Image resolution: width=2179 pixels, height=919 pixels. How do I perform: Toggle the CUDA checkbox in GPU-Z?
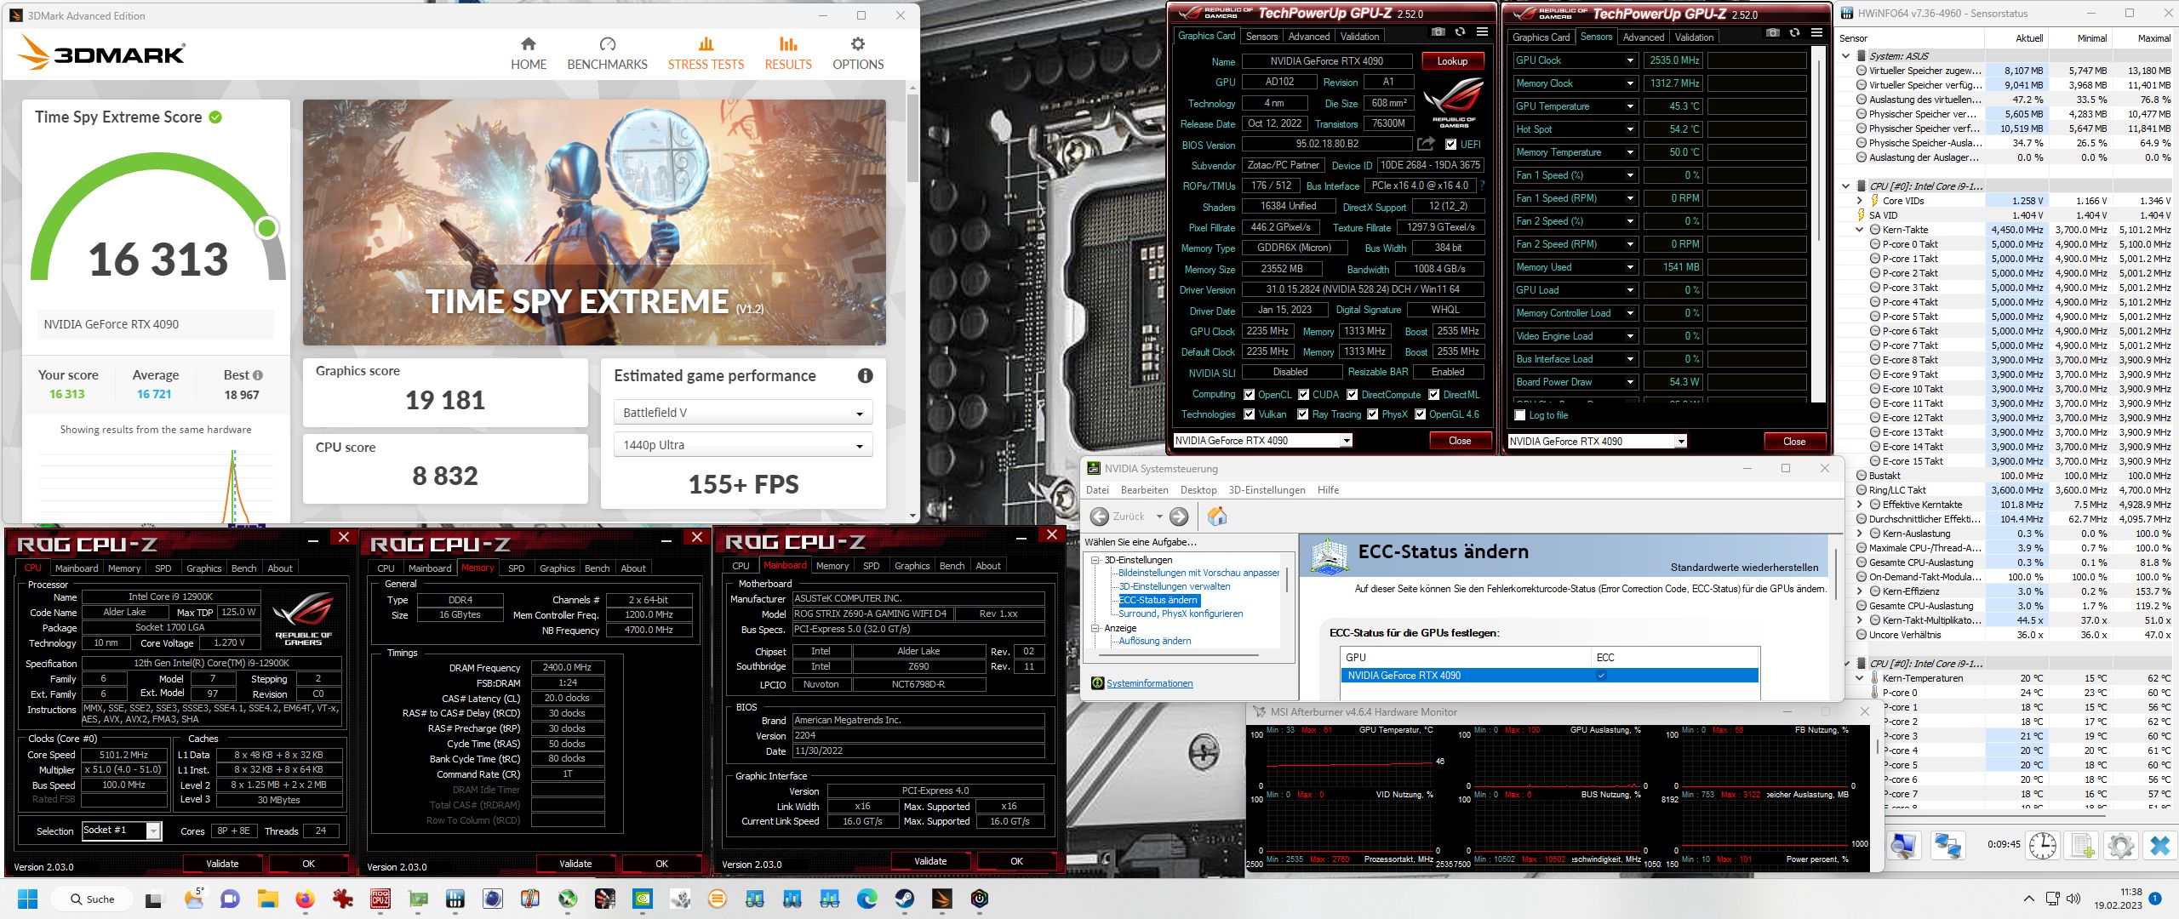(x=1303, y=395)
